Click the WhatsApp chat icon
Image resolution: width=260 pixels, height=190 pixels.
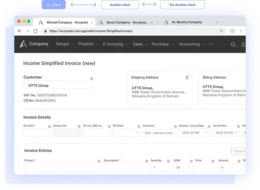[x=244, y=45]
